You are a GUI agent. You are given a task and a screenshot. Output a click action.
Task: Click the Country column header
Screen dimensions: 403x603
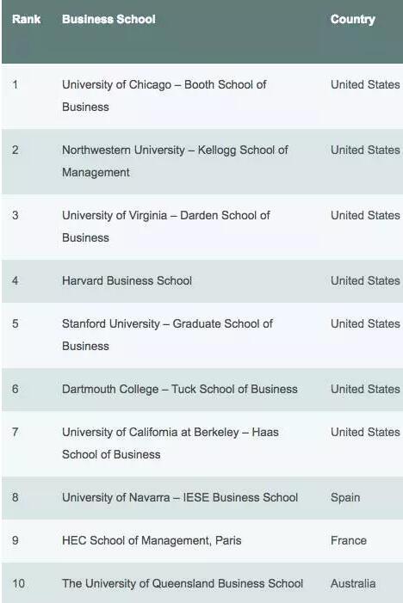(x=352, y=19)
